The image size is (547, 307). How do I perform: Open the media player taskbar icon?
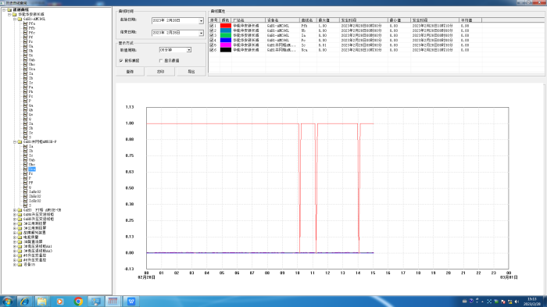60,302
